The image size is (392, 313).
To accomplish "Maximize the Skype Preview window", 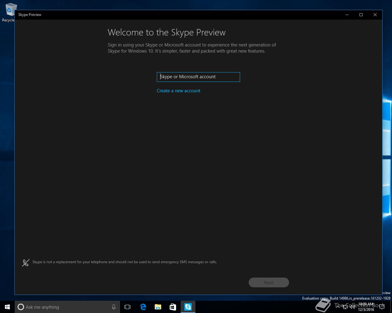I will [361, 15].
